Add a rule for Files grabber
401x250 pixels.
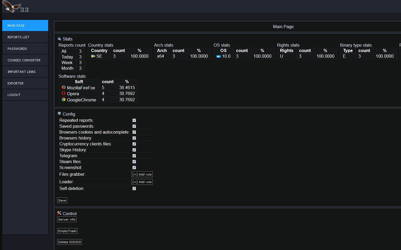(142, 174)
